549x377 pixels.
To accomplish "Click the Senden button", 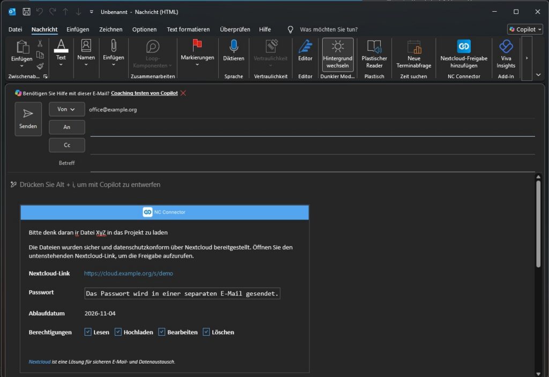I will coord(28,119).
